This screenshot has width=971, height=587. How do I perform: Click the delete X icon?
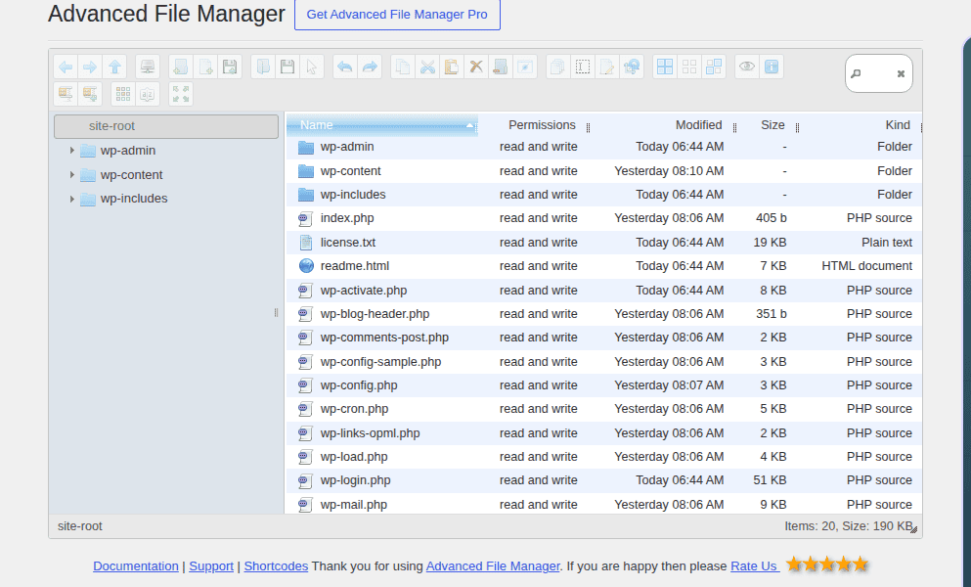[476, 67]
